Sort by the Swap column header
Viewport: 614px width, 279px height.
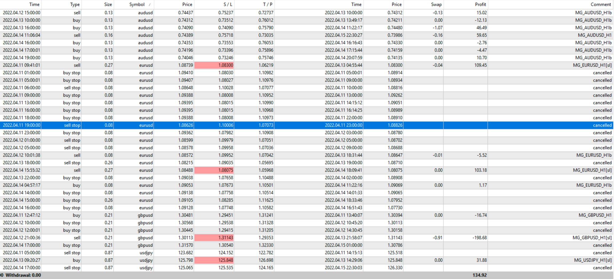436,5
